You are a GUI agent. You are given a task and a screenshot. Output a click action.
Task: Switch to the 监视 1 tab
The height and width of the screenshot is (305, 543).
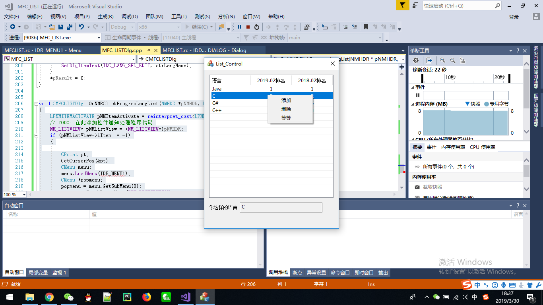[x=59, y=272]
